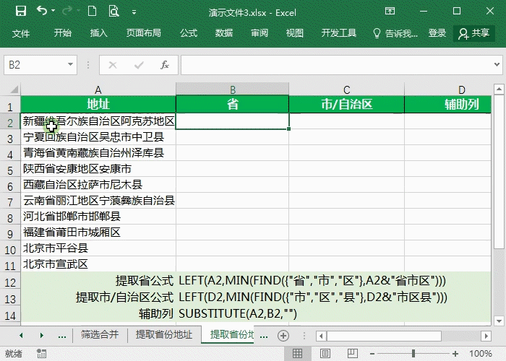The height and width of the screenshot is (361, 506).
Task: Open the Undo history dropdown arrow
Action: (x=53, y=12)
